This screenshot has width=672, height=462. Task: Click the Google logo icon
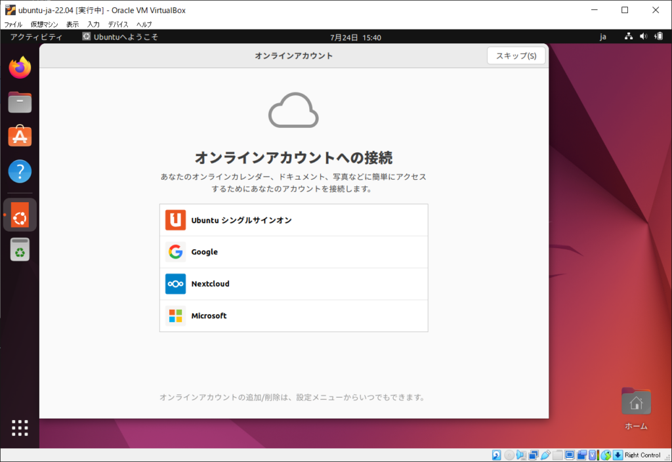(176, 251)
